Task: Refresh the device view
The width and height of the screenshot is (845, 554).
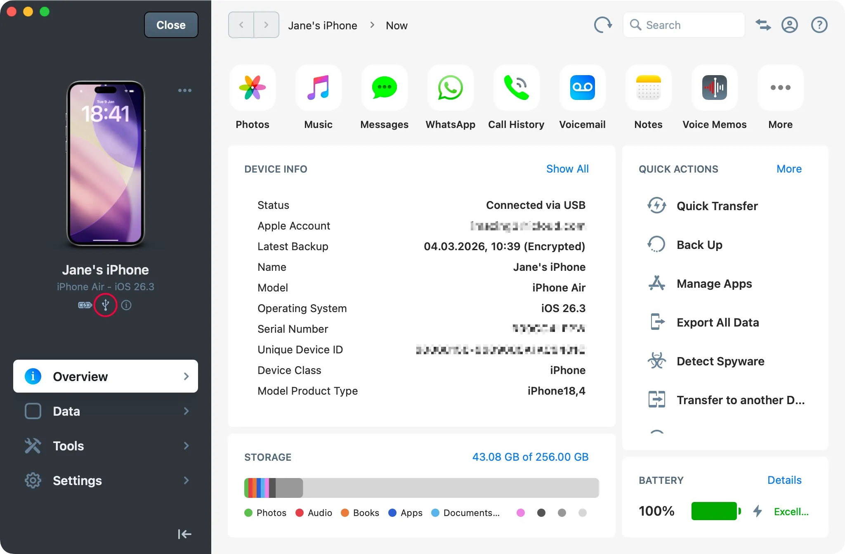Action: coord(603,25)
